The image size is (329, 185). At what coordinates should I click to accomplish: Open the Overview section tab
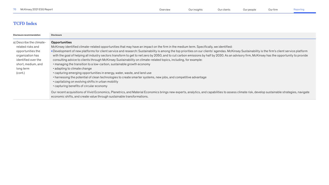(x=165, y=10)
